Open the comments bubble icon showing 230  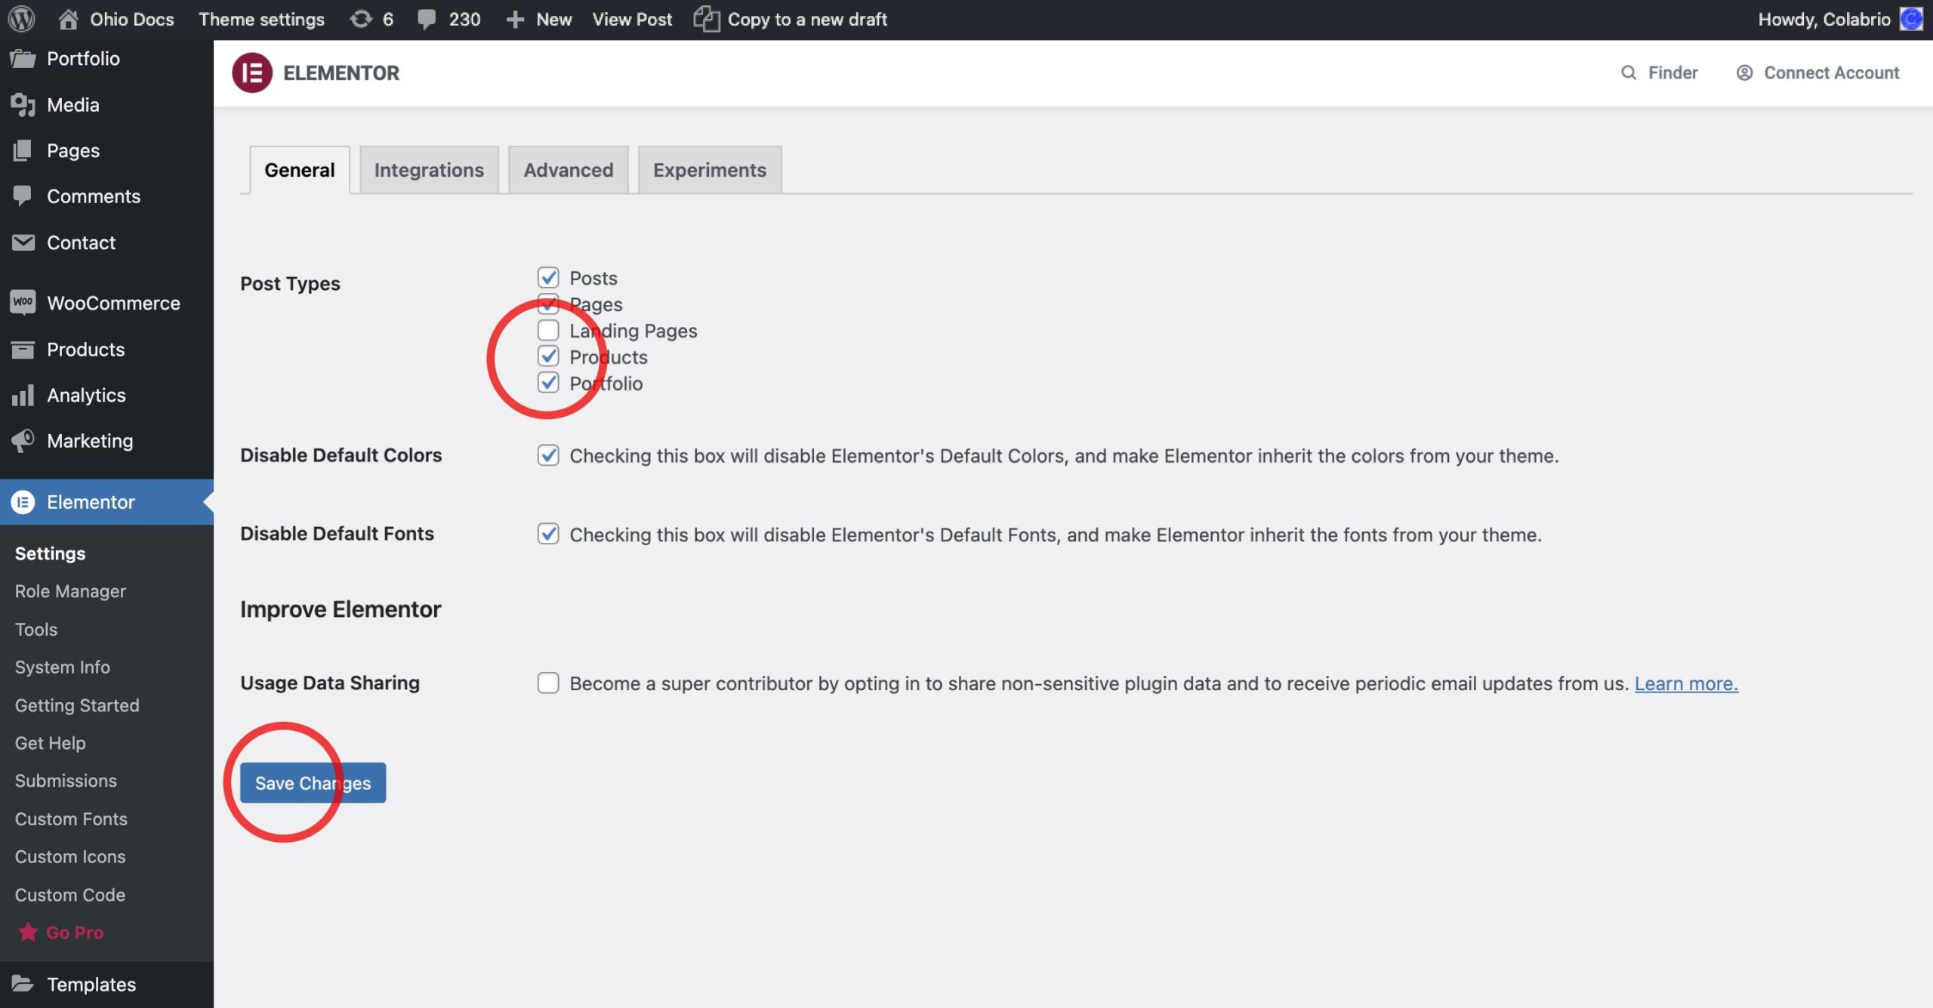coord(427,19)
